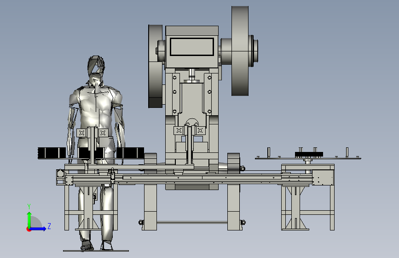Select the black stacked parts at far left
Screen dimensions: 399x258
click(52, 153)
